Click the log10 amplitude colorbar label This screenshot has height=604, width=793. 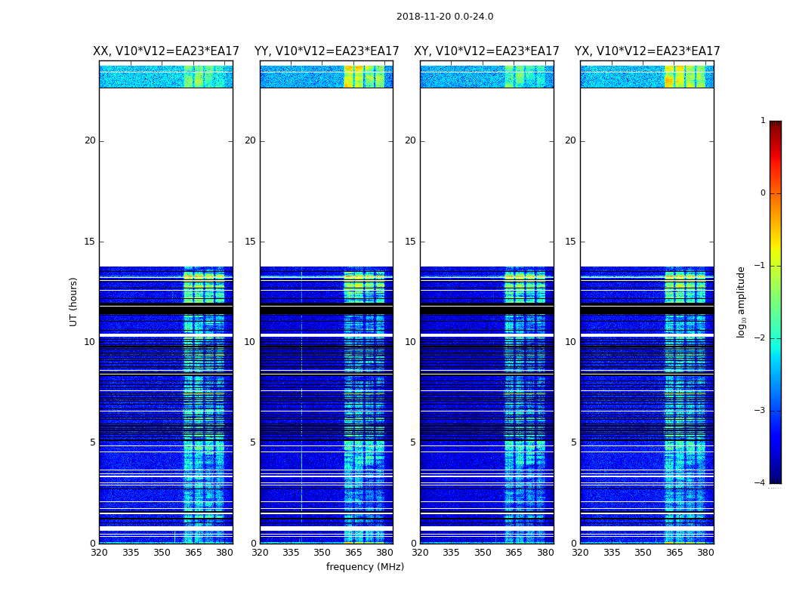(741, 302)
